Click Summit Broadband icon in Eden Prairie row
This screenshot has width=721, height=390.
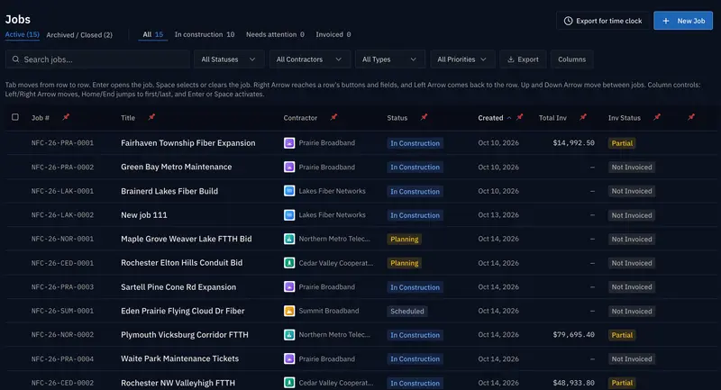(289, 311)
